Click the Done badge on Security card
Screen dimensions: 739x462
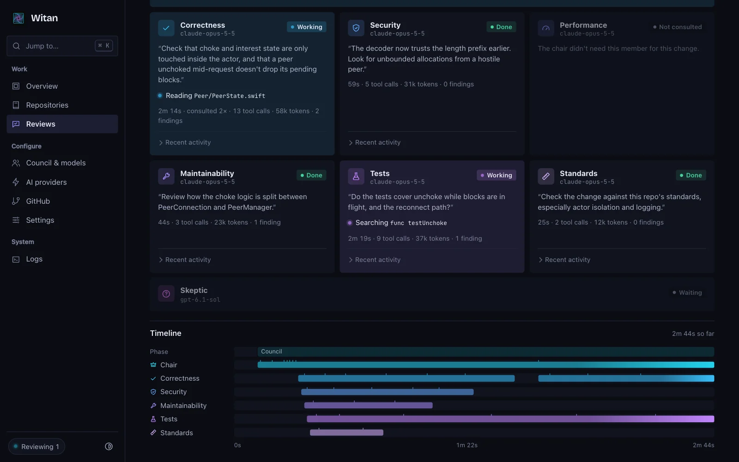[x=501, y=27]
